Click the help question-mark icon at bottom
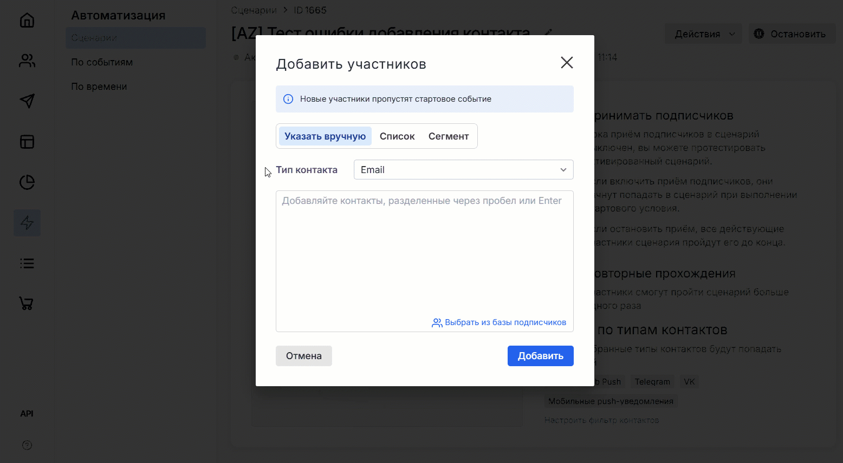 click(27, 445)
